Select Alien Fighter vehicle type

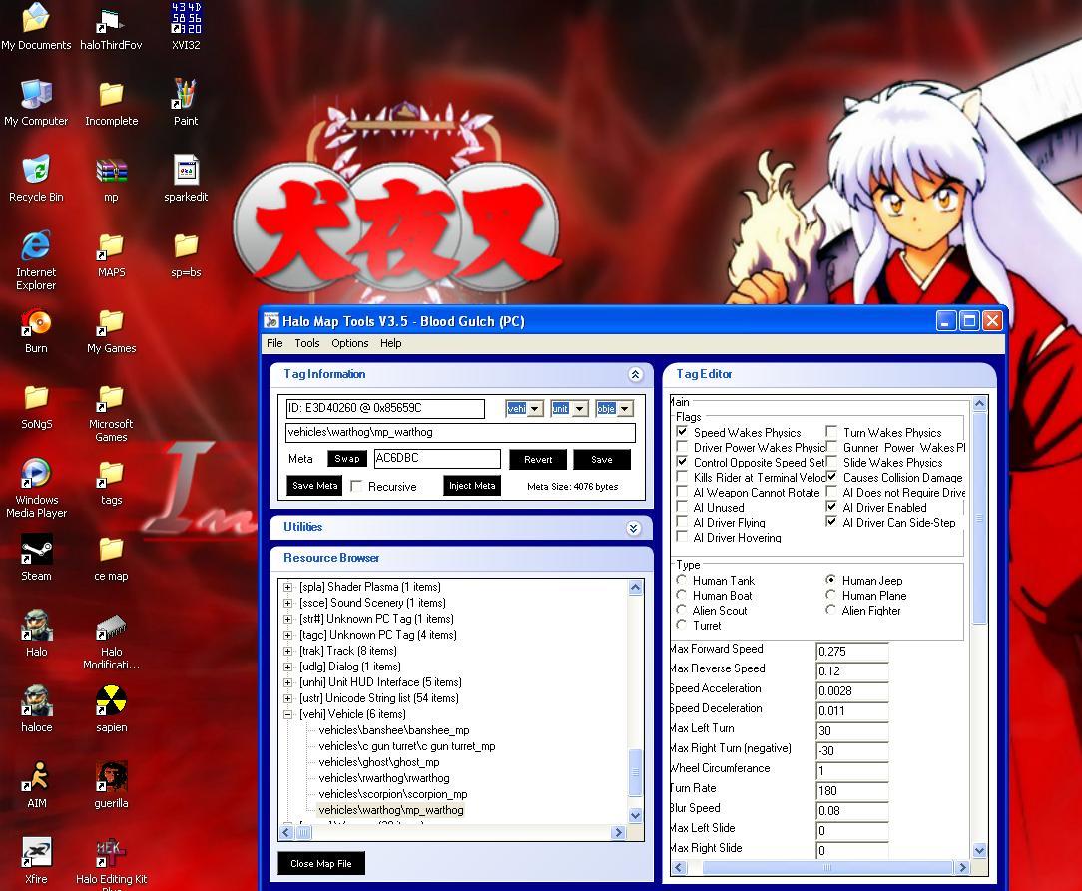coord(830,610)
